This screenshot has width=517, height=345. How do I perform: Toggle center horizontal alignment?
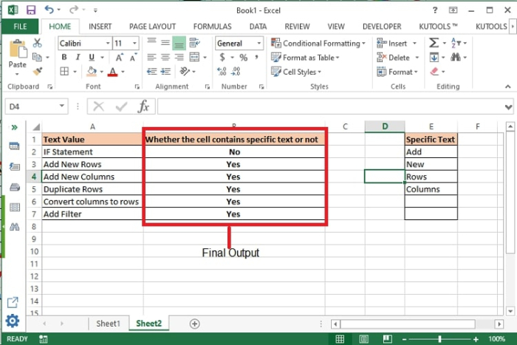[165, 58]
